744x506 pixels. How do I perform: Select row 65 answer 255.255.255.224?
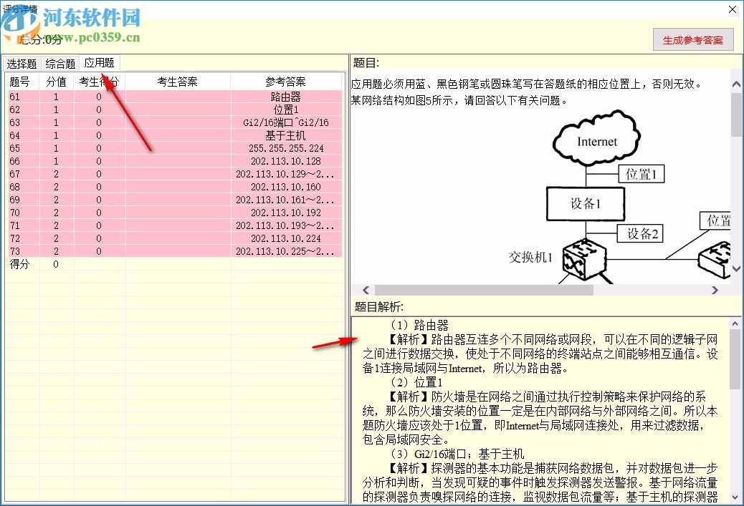click(175, 148)
